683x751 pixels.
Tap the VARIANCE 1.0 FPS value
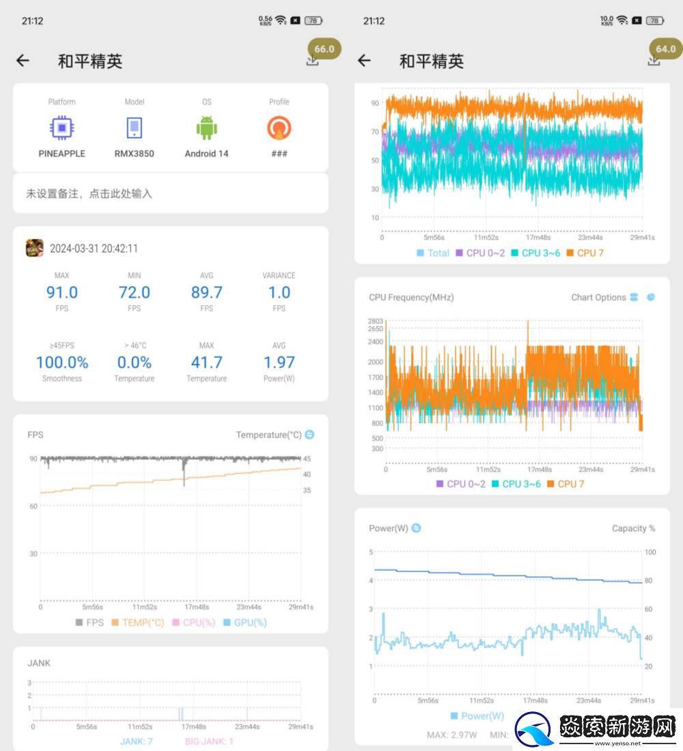279,292
